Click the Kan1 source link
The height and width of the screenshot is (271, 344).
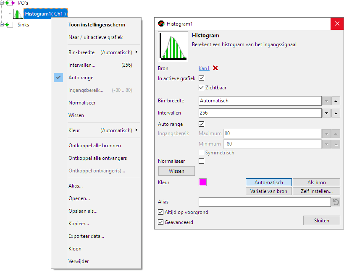point(204,68)
